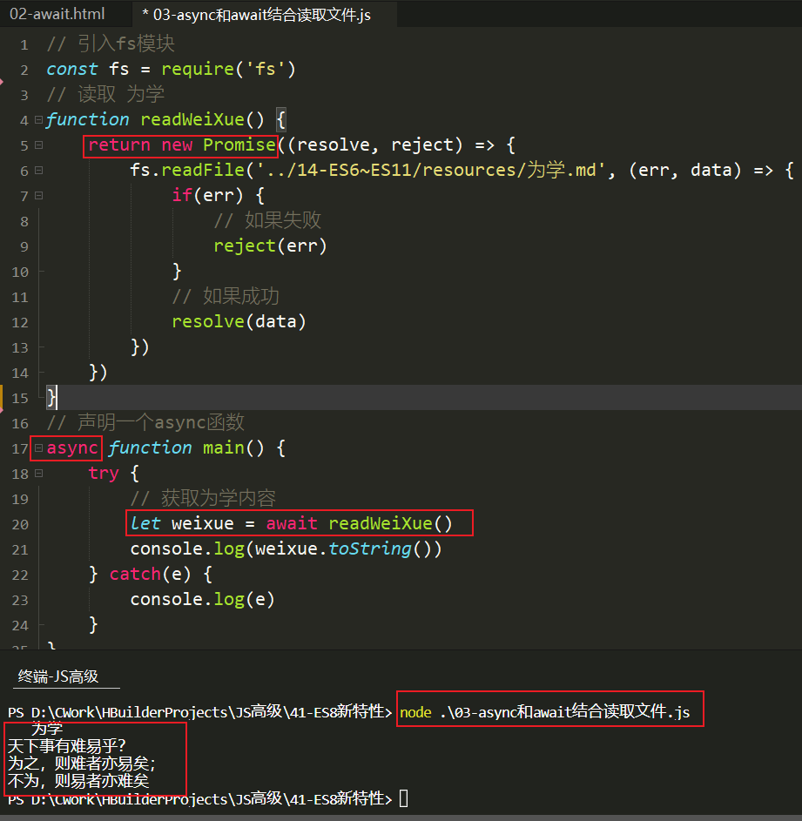Viewport: 802px width, 821px height.
Task: Click the 'try' keyword on line 18
Action: (x=104, y=474)
